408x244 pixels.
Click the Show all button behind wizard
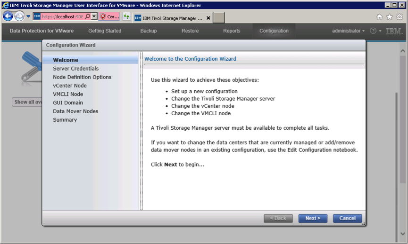(x=27, y=102)
